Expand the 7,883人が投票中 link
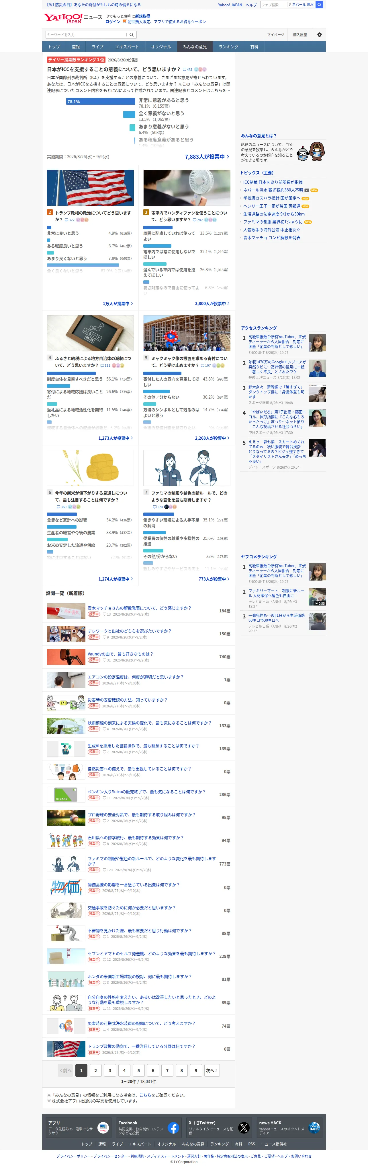The height and width of the screenshot is (1170, 368). pos(207,157)
